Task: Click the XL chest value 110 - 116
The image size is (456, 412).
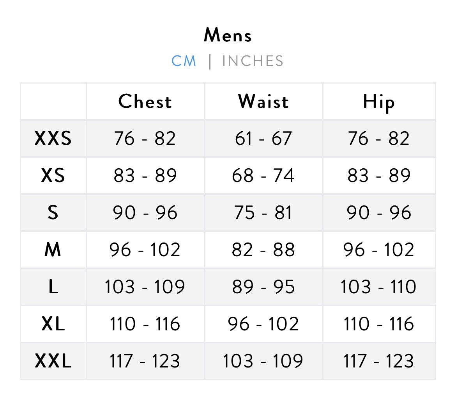Action: 145,324
